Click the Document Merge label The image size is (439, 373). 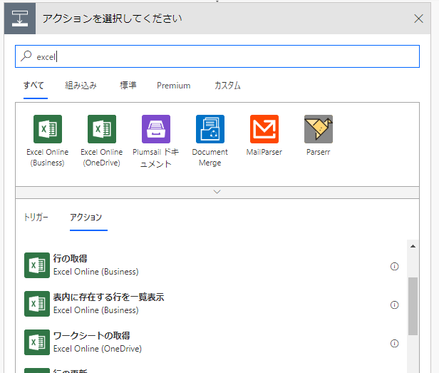click(210, 158)
